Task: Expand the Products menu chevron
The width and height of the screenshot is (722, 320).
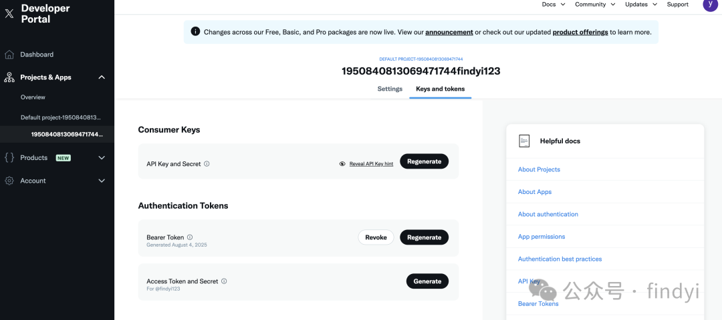Action: (x=102, y=158)
